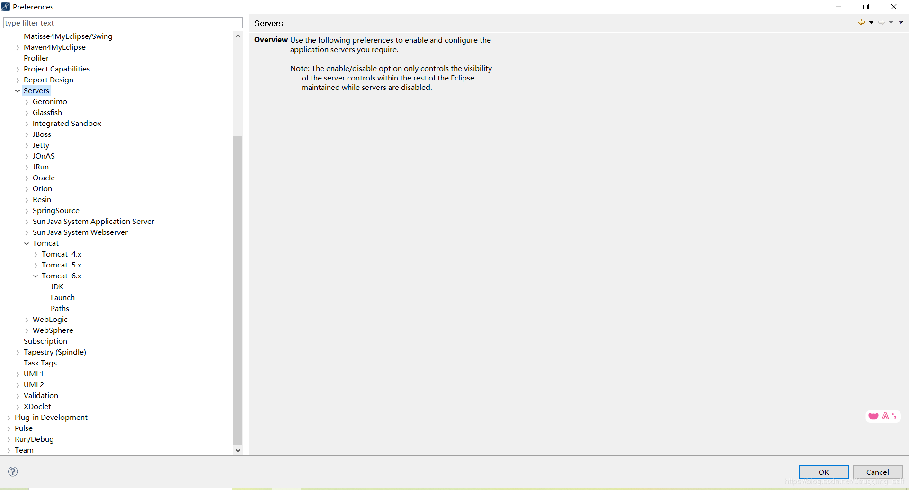Image resolution: width=909 pixels, height=490 pixels.
Task: Select the Run/Debug preference item
Action: pos(34,439)
